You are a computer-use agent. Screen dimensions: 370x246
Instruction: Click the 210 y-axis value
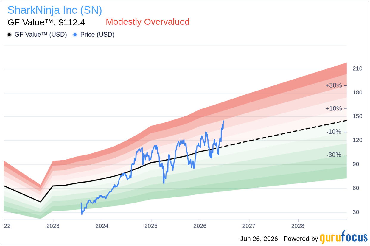(x=357, y=68)
